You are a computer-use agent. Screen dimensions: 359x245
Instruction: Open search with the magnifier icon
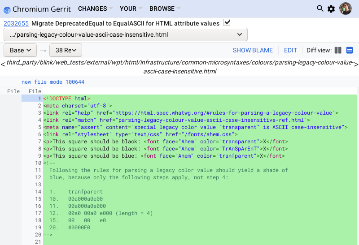(x=320, y=9)
